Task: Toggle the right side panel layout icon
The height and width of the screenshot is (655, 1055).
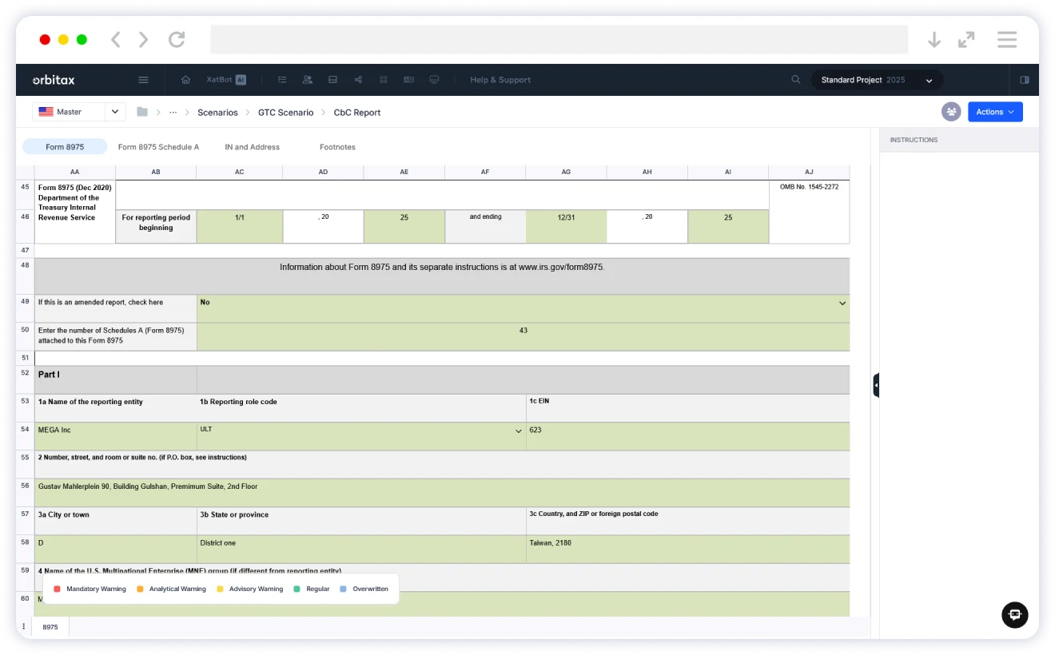Action: coord(1024,80)
